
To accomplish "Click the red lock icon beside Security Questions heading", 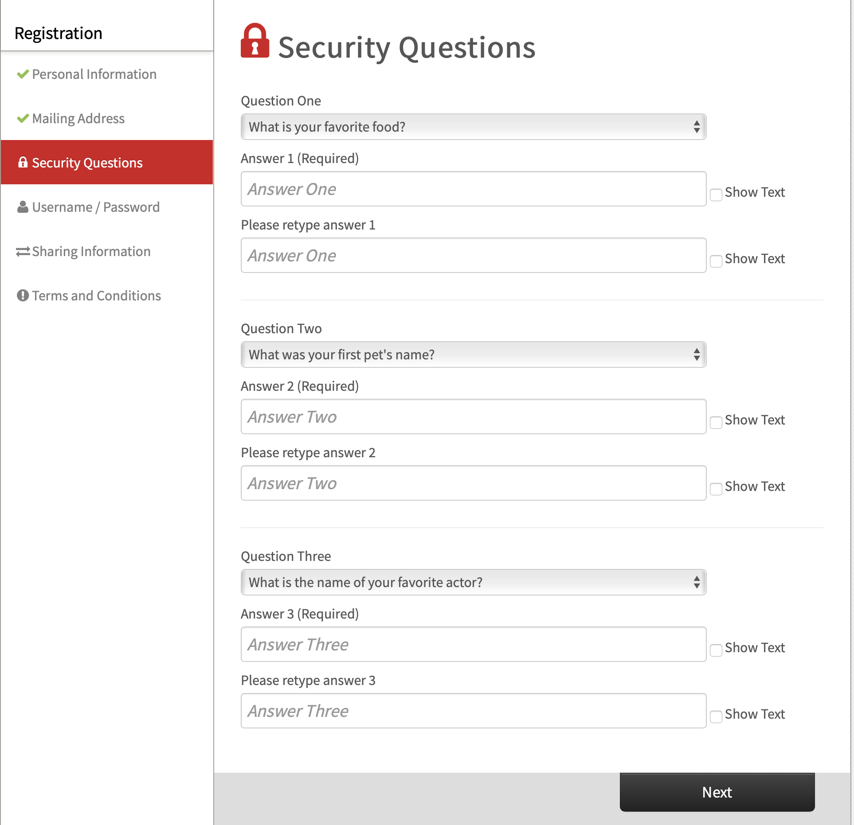I will 255,41.
